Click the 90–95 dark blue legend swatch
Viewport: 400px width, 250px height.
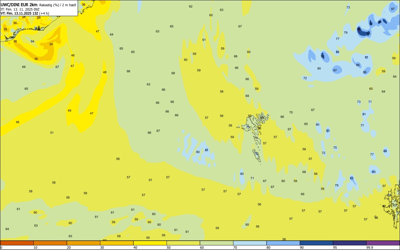[x=316, y=243]
